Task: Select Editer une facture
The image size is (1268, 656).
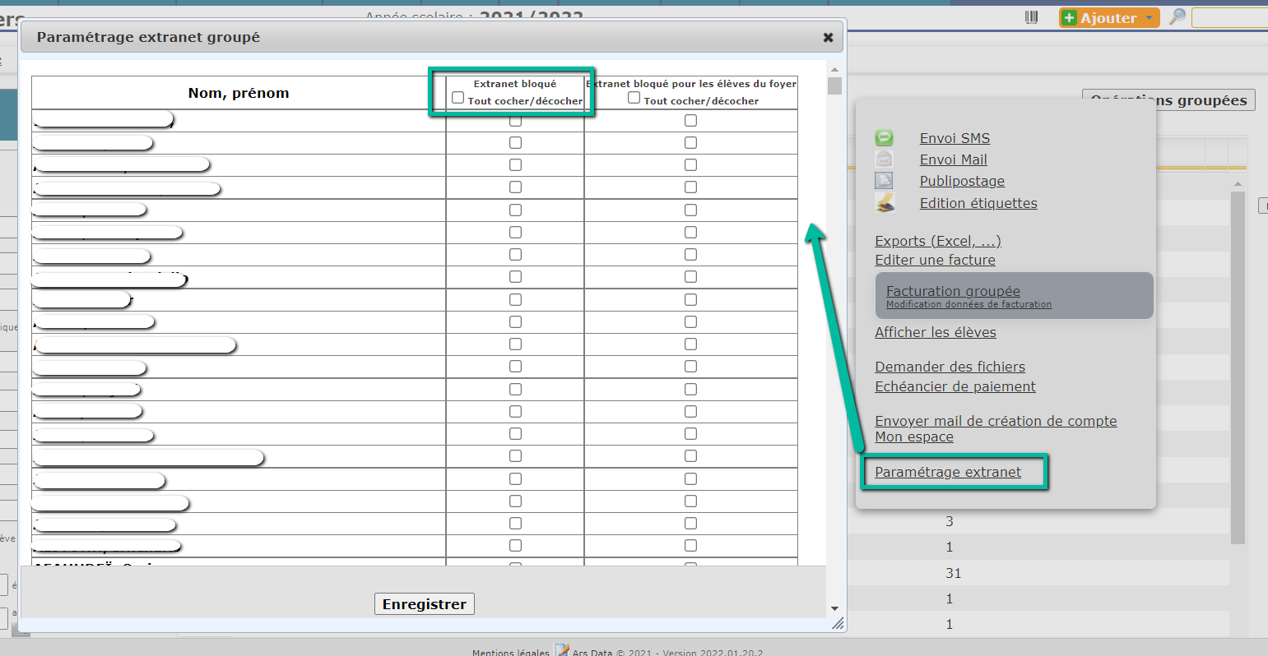Action: click(935, 260)
